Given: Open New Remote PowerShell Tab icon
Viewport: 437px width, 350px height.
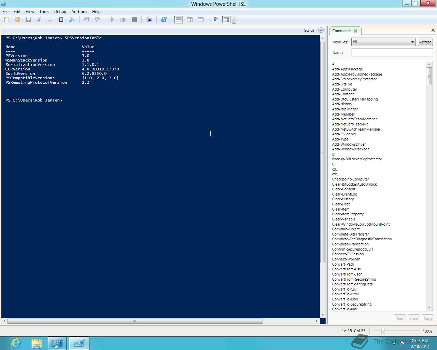Looking at the screenshot, I should (x=149, y=20).
